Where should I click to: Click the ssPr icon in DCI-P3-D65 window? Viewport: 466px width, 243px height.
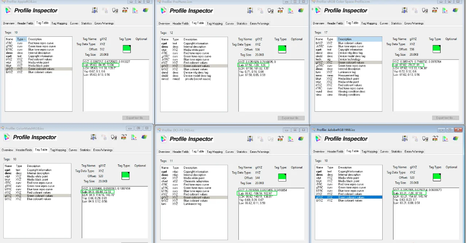coord(250,139)
